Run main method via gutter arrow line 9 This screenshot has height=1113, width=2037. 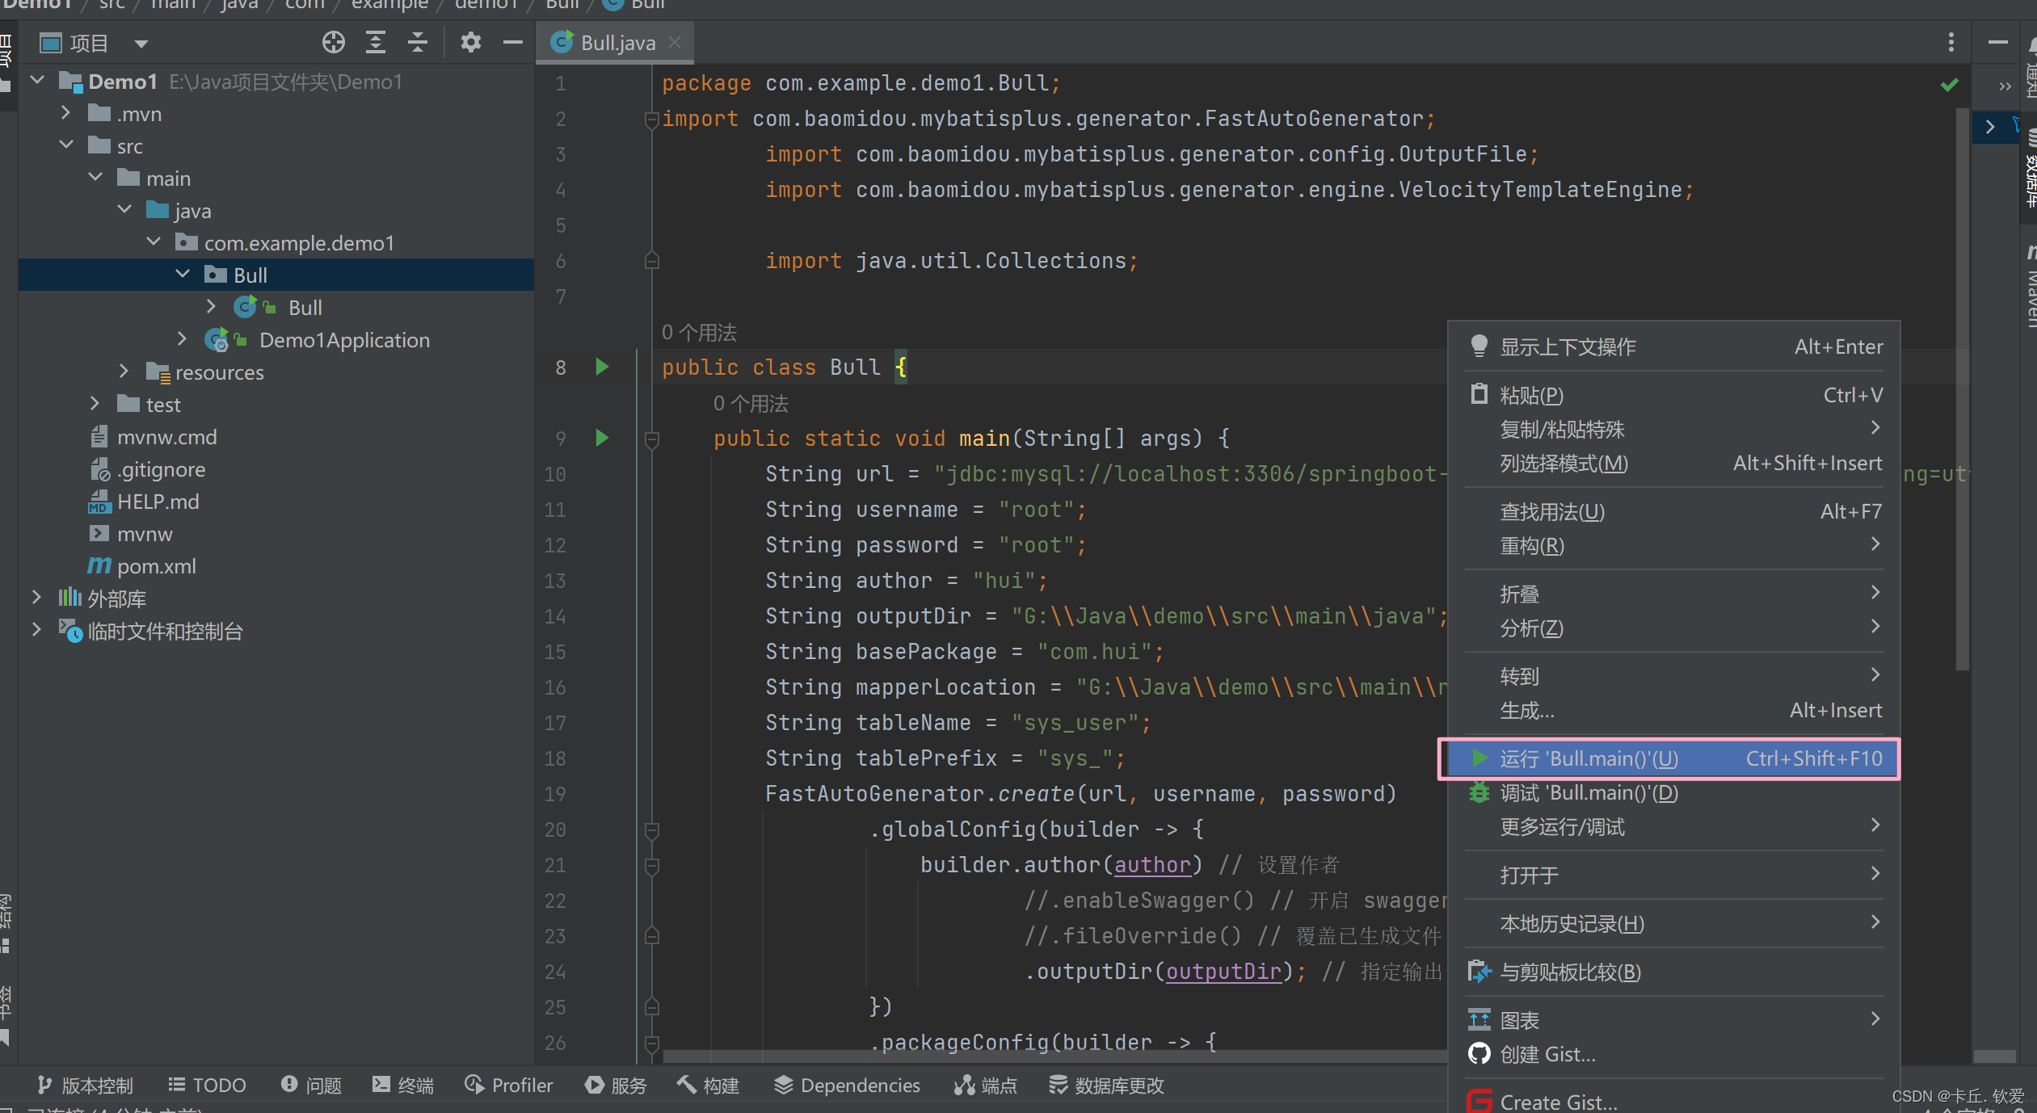(x=602, y=438)
